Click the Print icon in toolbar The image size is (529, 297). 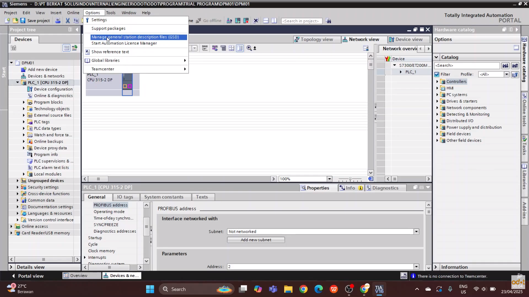[x=58, y=21]
